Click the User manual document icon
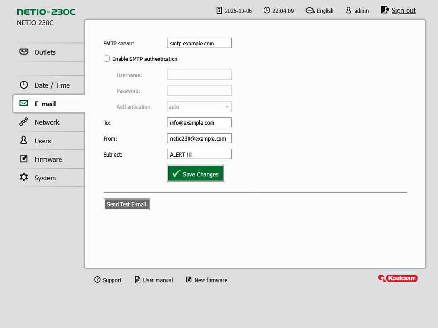Image resolution: width=438 pixels, height=328 pixels. tap(137, 280)
